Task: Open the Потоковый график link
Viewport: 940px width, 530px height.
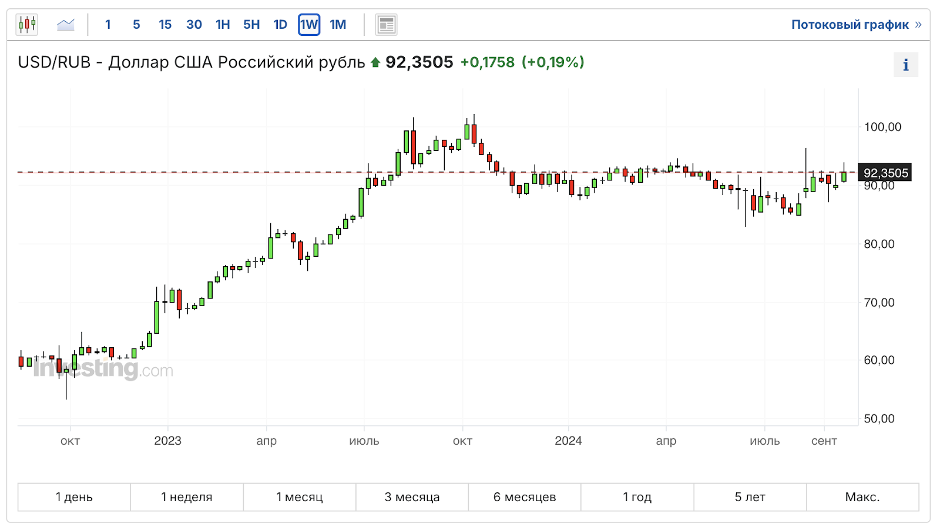Action: click(x=856, y=25)
